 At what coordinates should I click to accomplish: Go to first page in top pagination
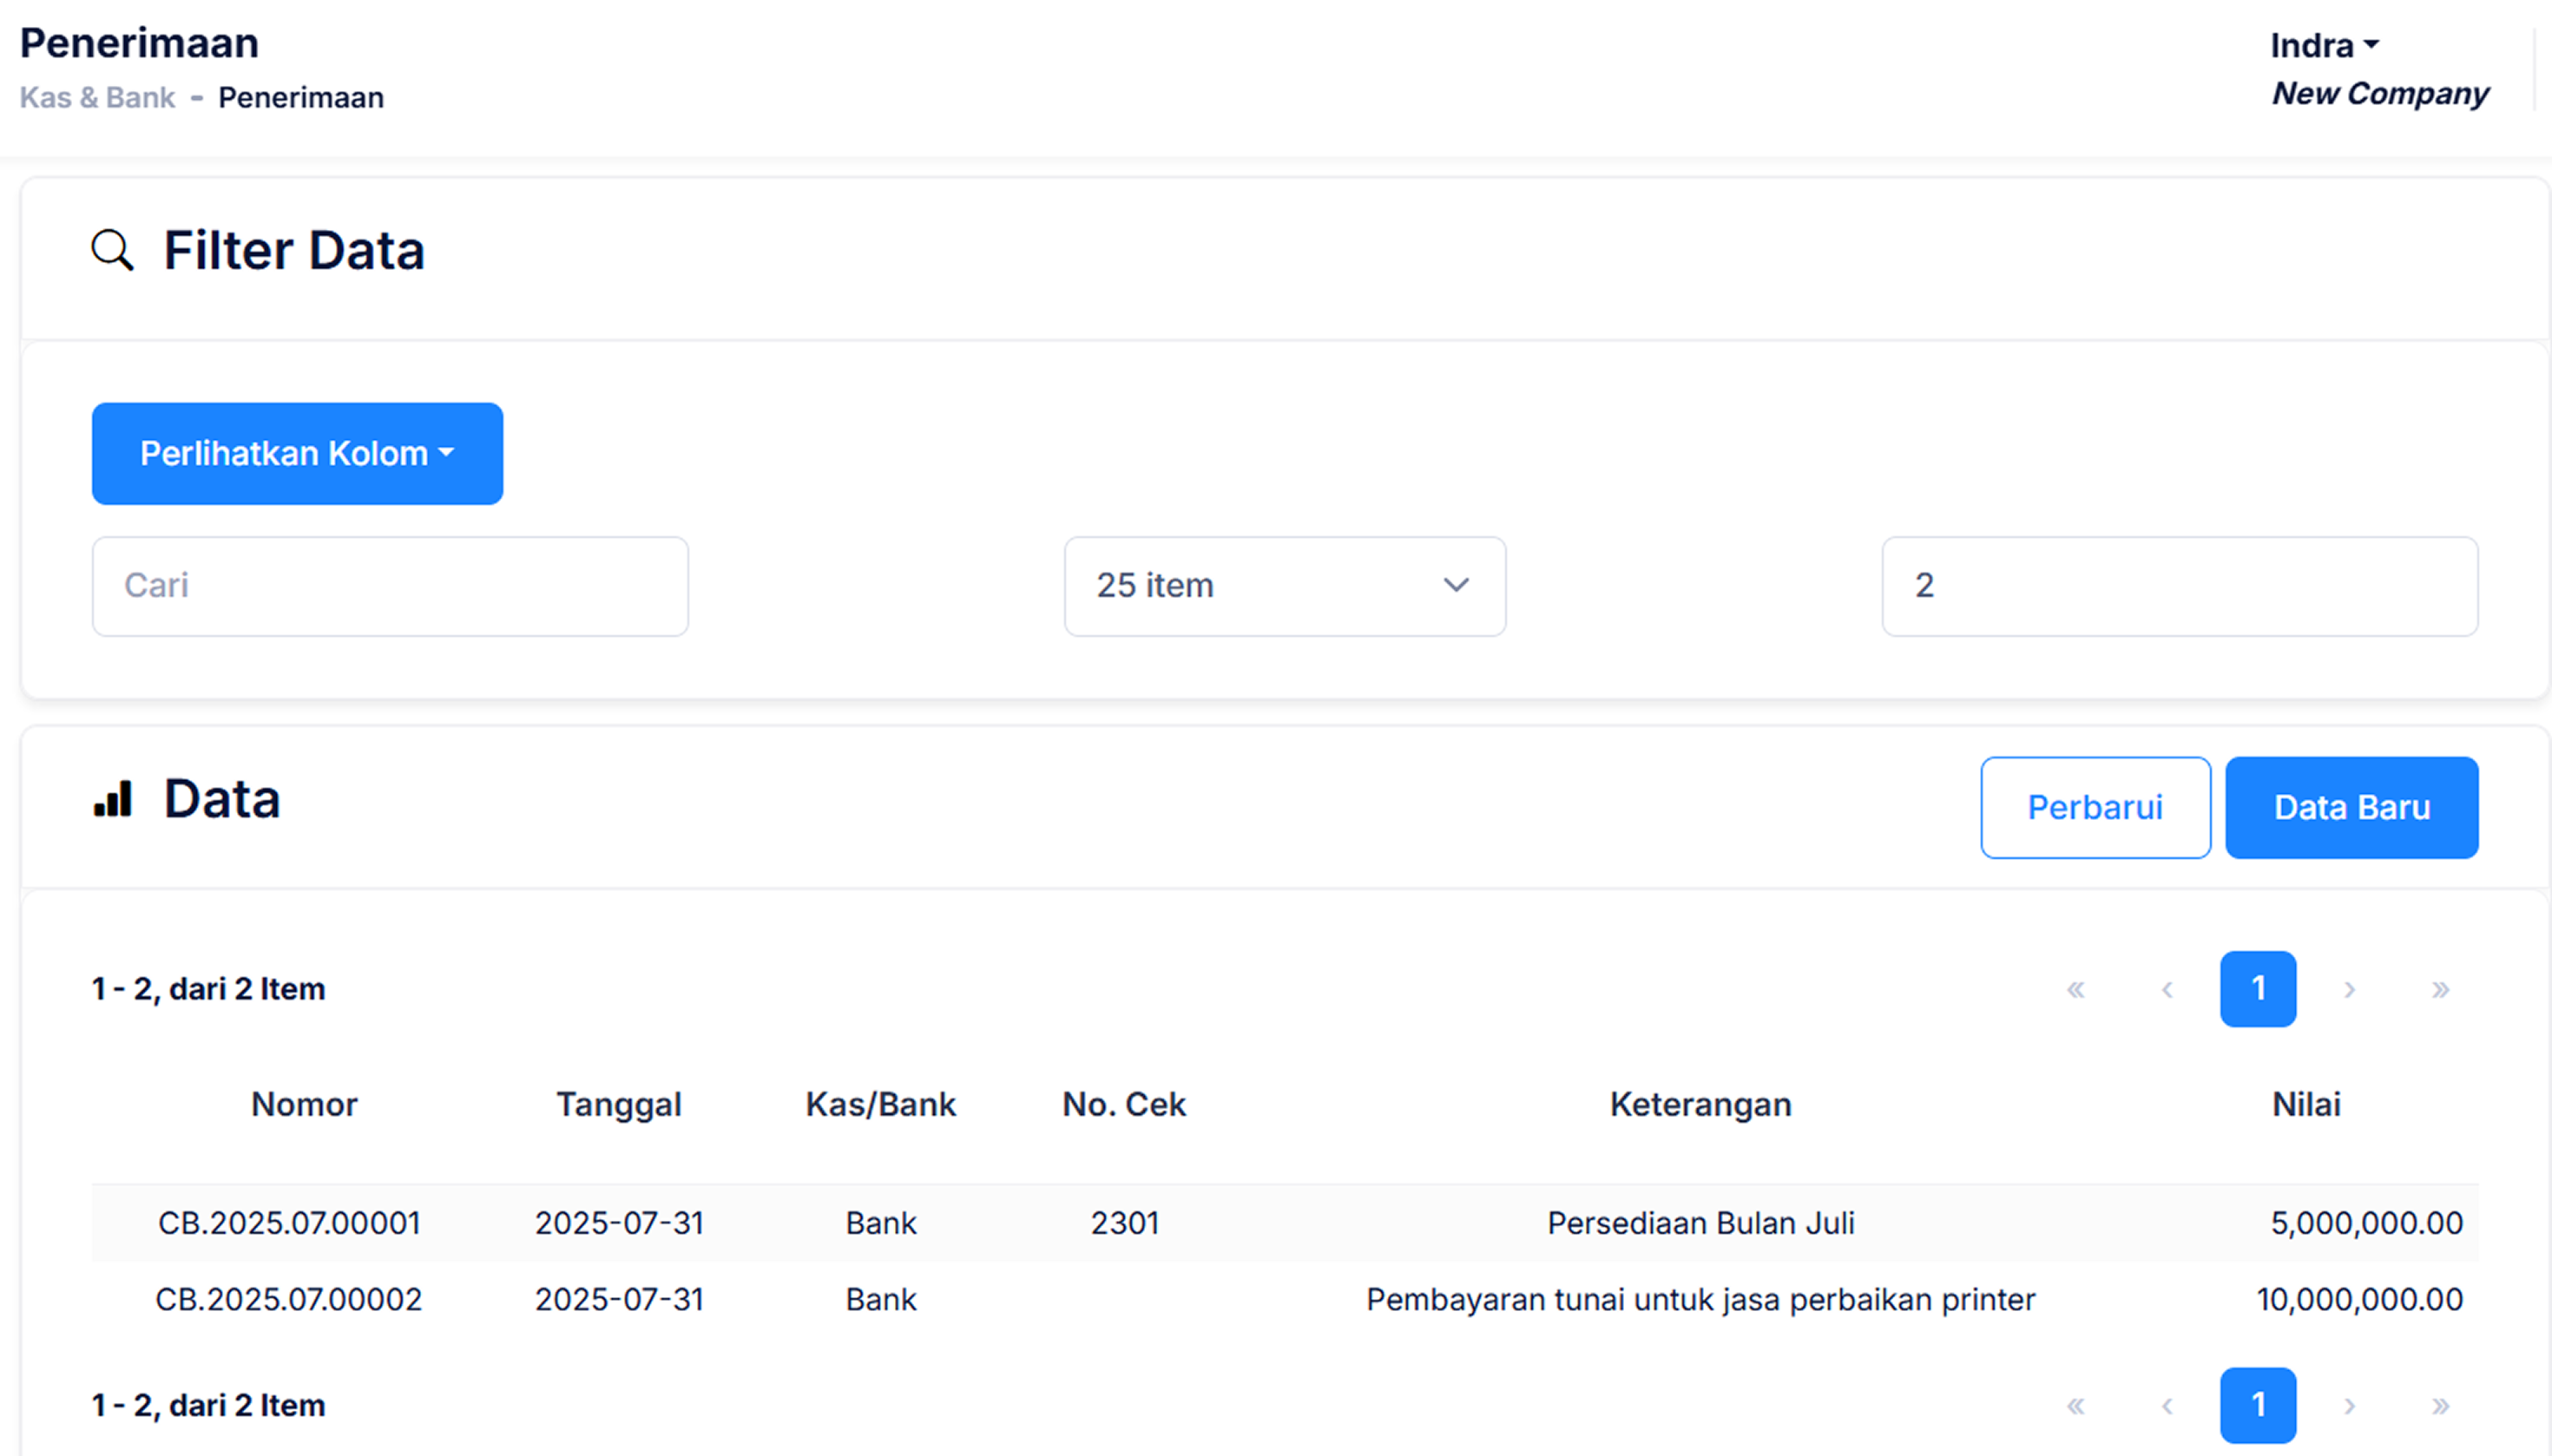click(2075, 989)
